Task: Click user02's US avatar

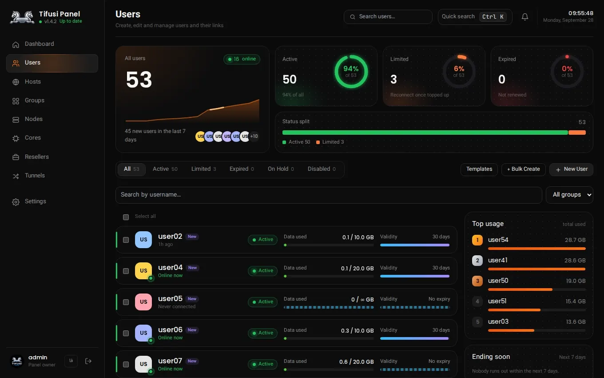Action: (143, 240)
